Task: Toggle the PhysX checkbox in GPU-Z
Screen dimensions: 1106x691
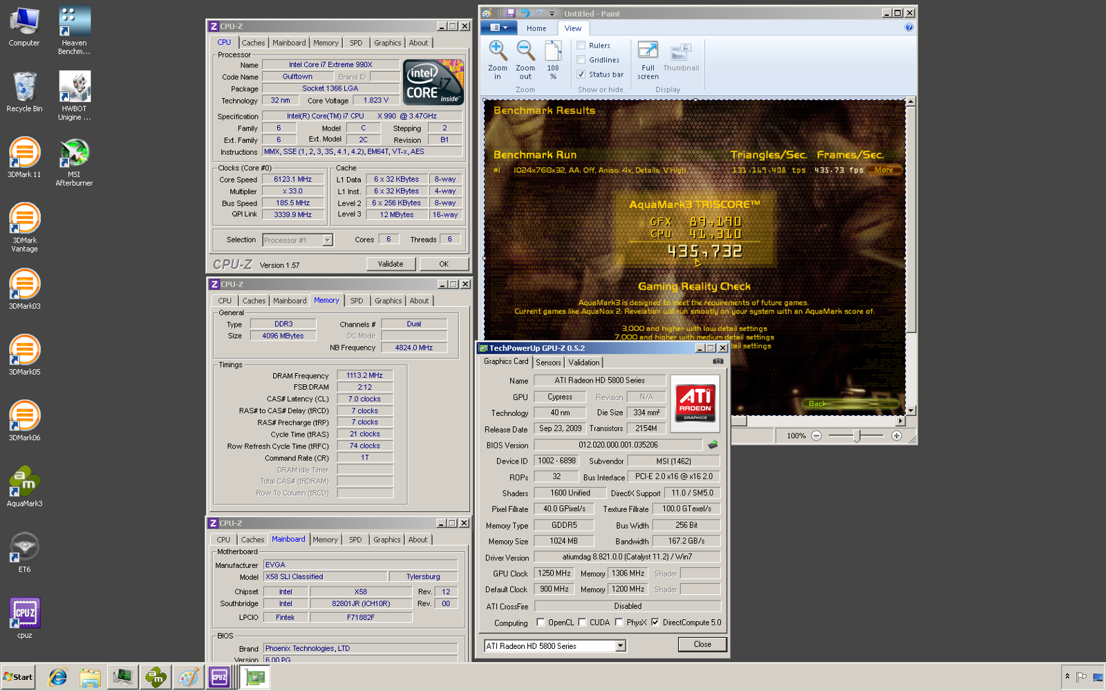Action: coord(619,623)
